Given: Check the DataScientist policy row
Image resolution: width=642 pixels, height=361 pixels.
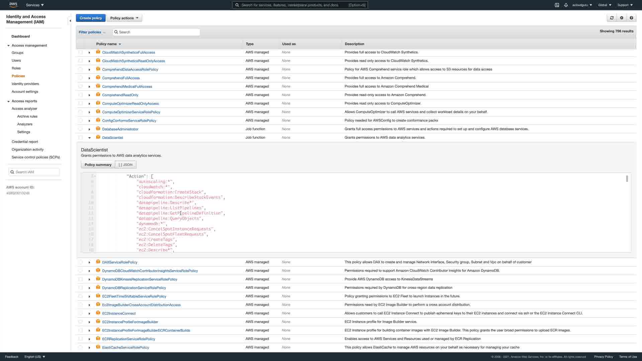Looking at the screenshot, I should 80,137.
